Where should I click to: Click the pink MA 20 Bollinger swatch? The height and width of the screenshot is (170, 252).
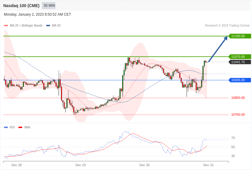point(6,26)
